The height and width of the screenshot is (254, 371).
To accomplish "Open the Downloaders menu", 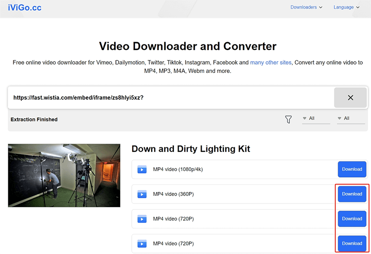I will click(306, 7).
